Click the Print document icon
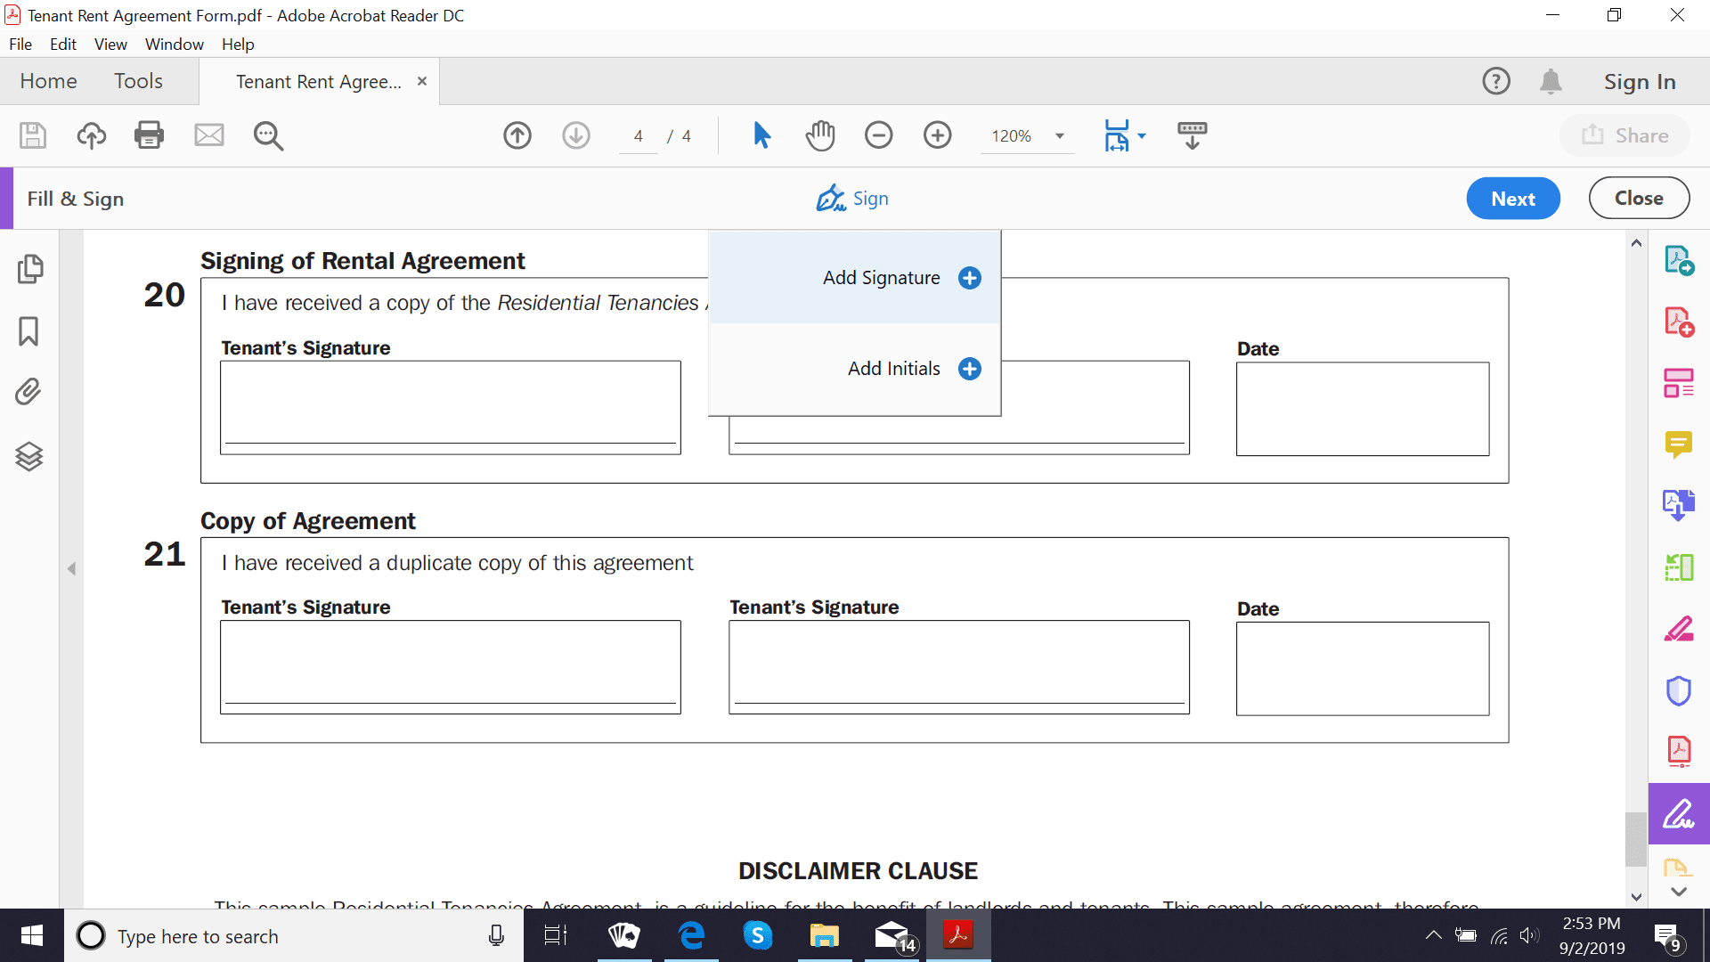This screenshot has height=962, width=1710. [x=149, y=134]
